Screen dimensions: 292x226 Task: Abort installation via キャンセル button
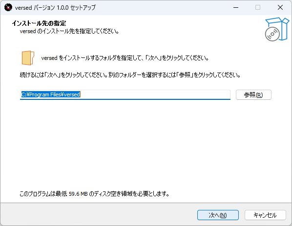[265, 215]
